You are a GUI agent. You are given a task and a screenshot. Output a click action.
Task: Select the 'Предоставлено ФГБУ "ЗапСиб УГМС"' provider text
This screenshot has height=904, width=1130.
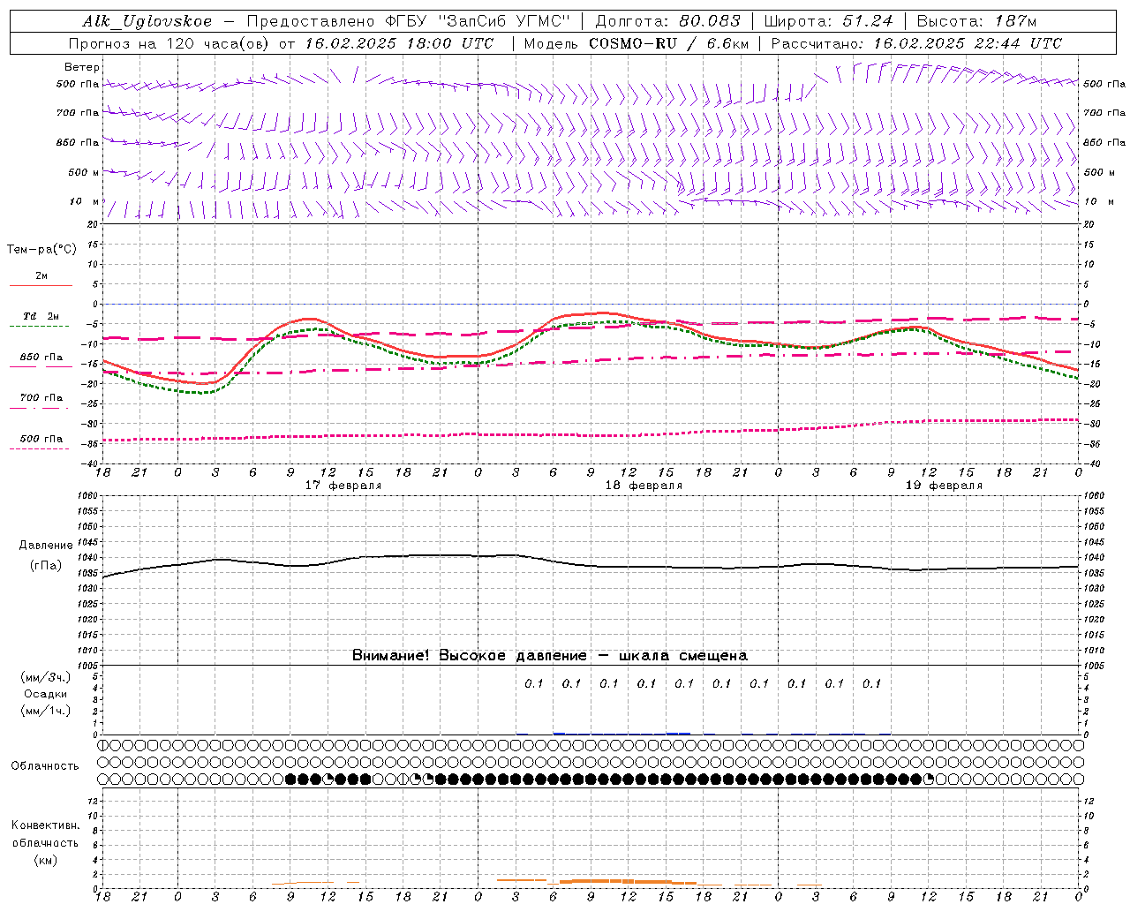409,21
